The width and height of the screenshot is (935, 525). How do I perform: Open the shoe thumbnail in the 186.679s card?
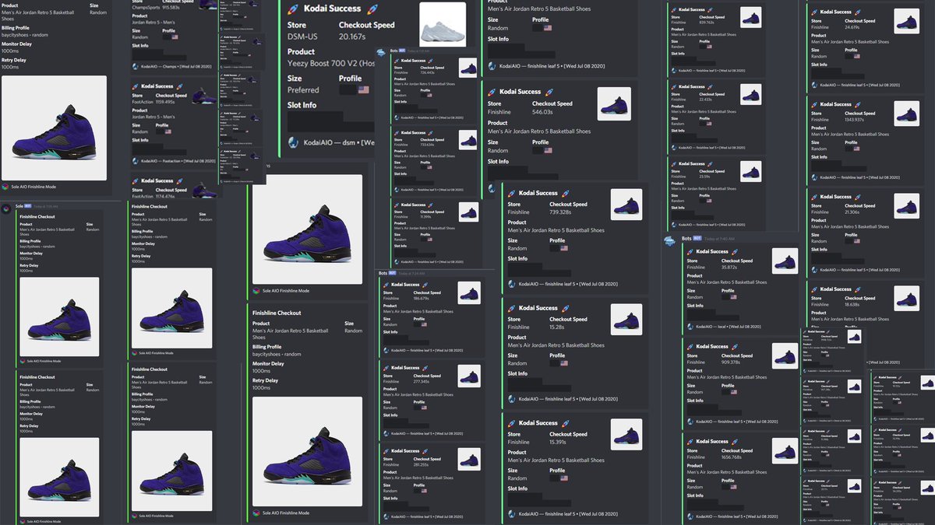pos(469,292)
